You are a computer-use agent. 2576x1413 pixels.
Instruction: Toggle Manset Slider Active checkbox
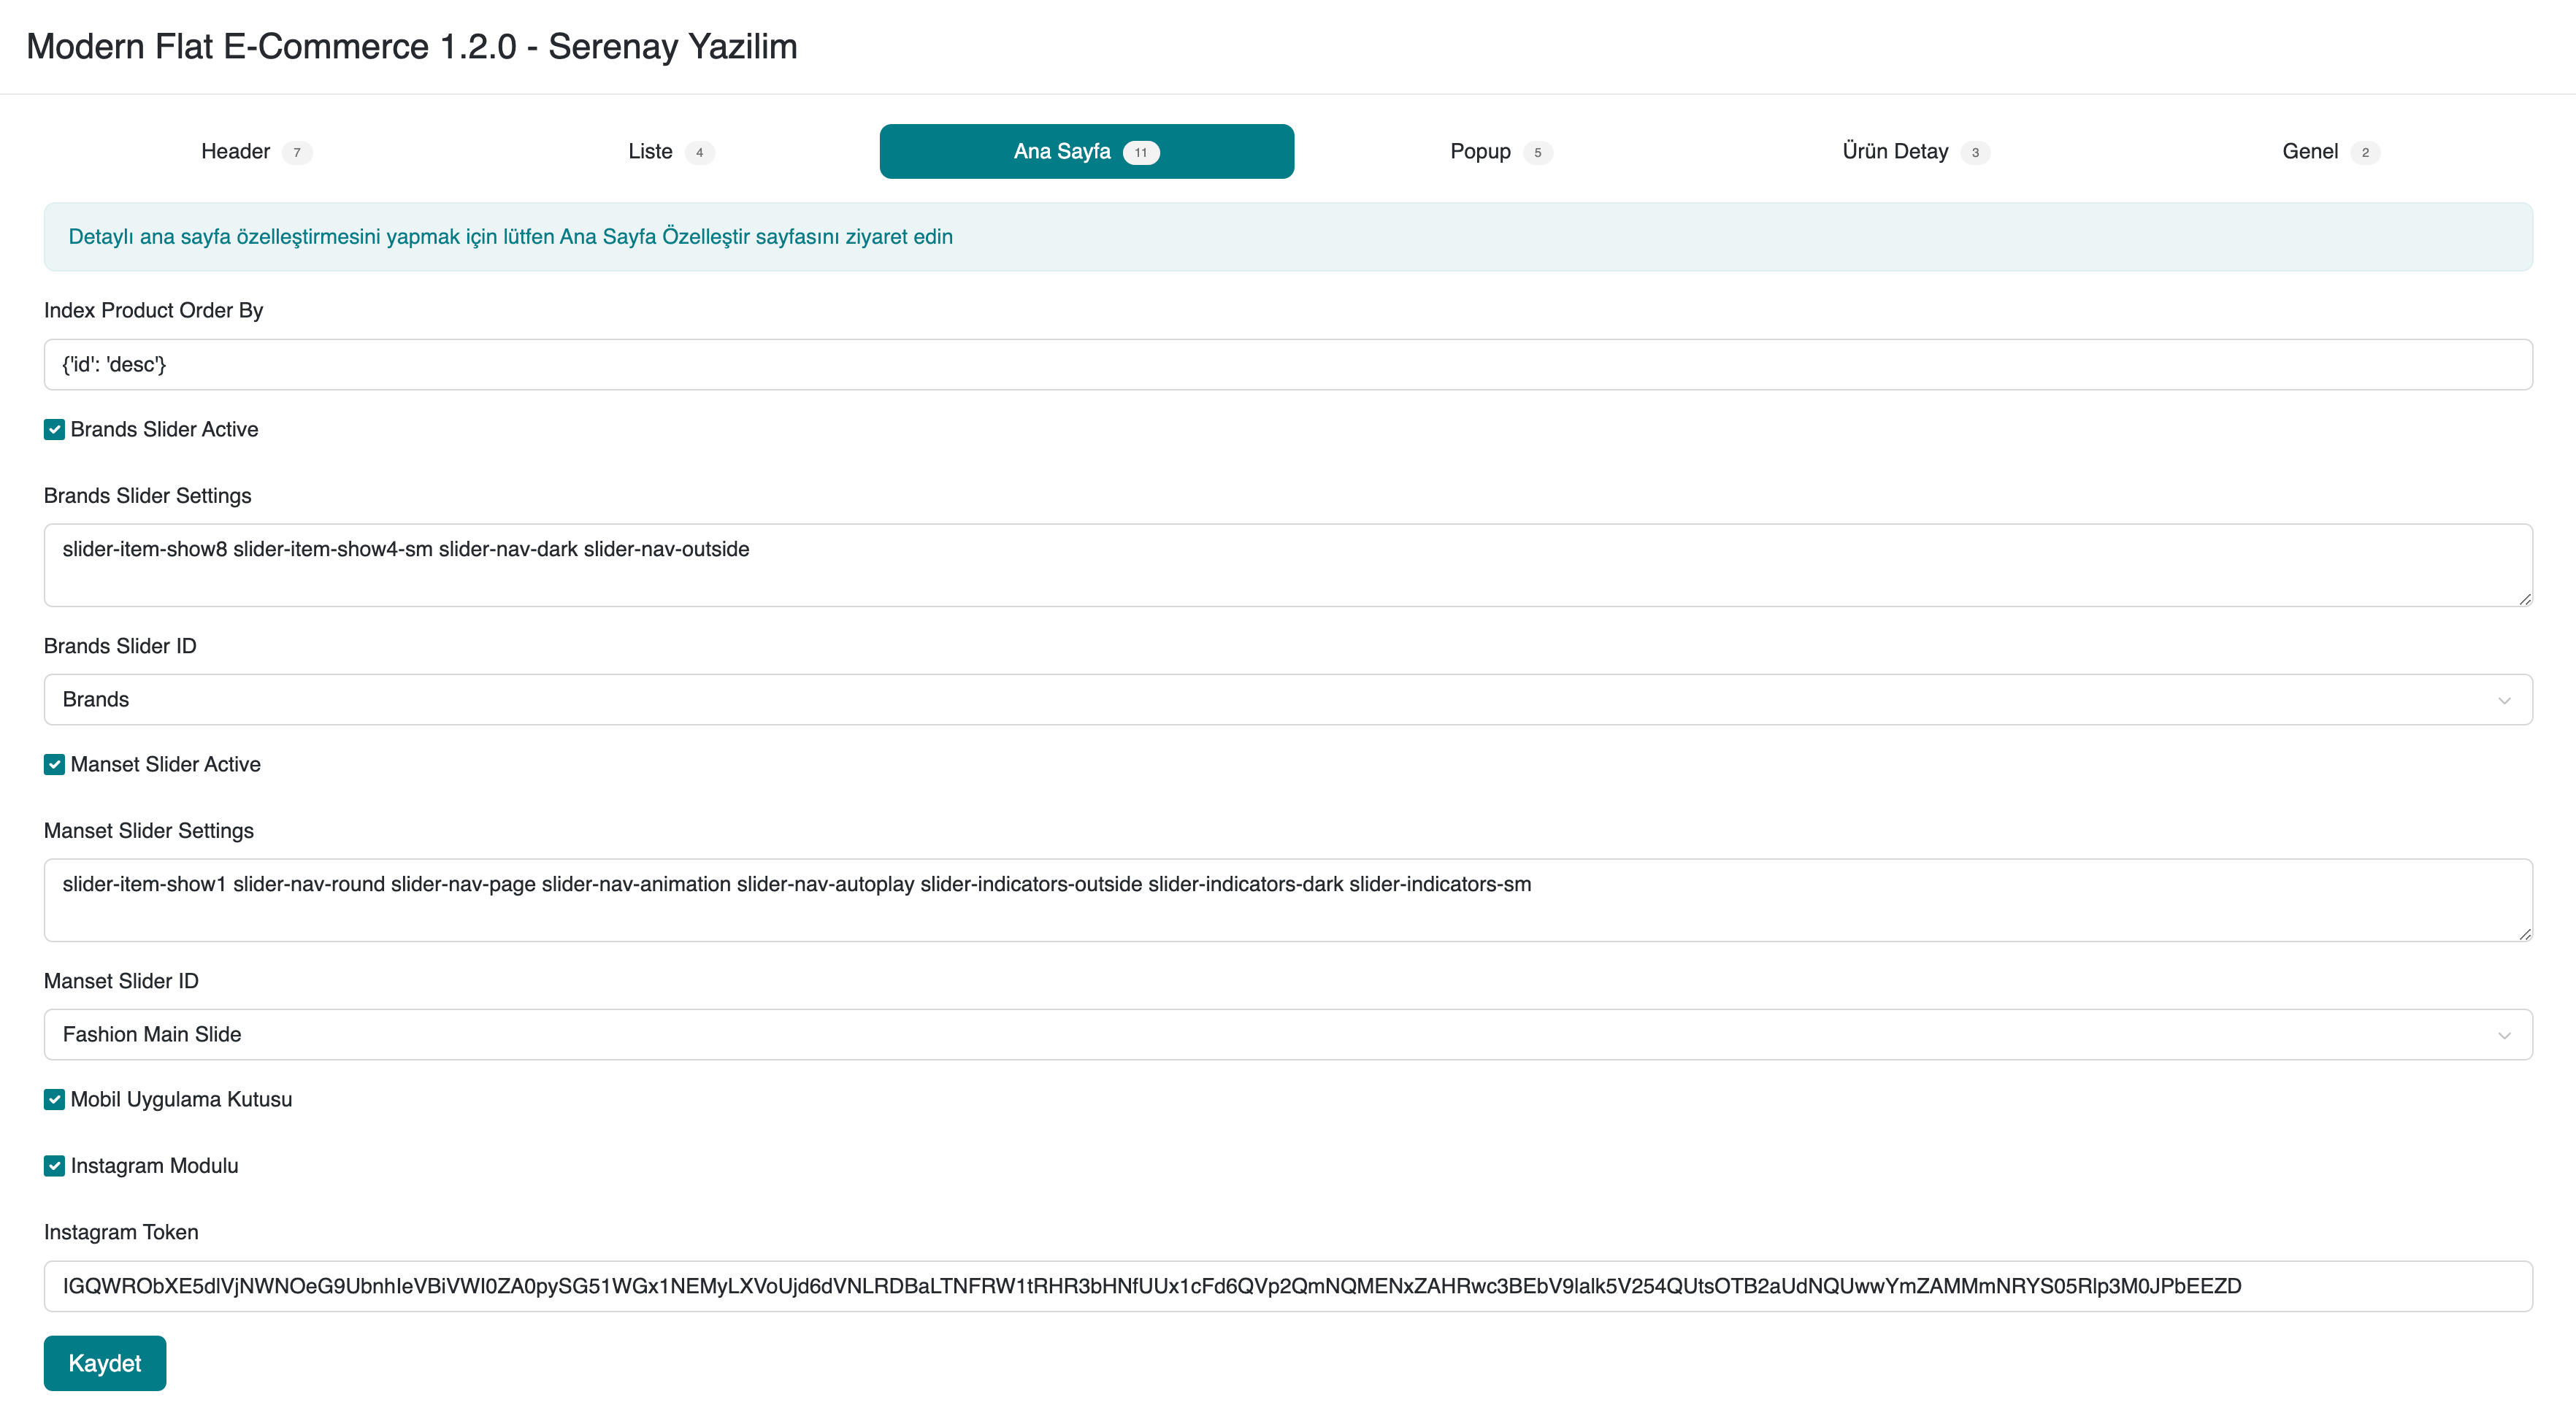tap(55, 764)
